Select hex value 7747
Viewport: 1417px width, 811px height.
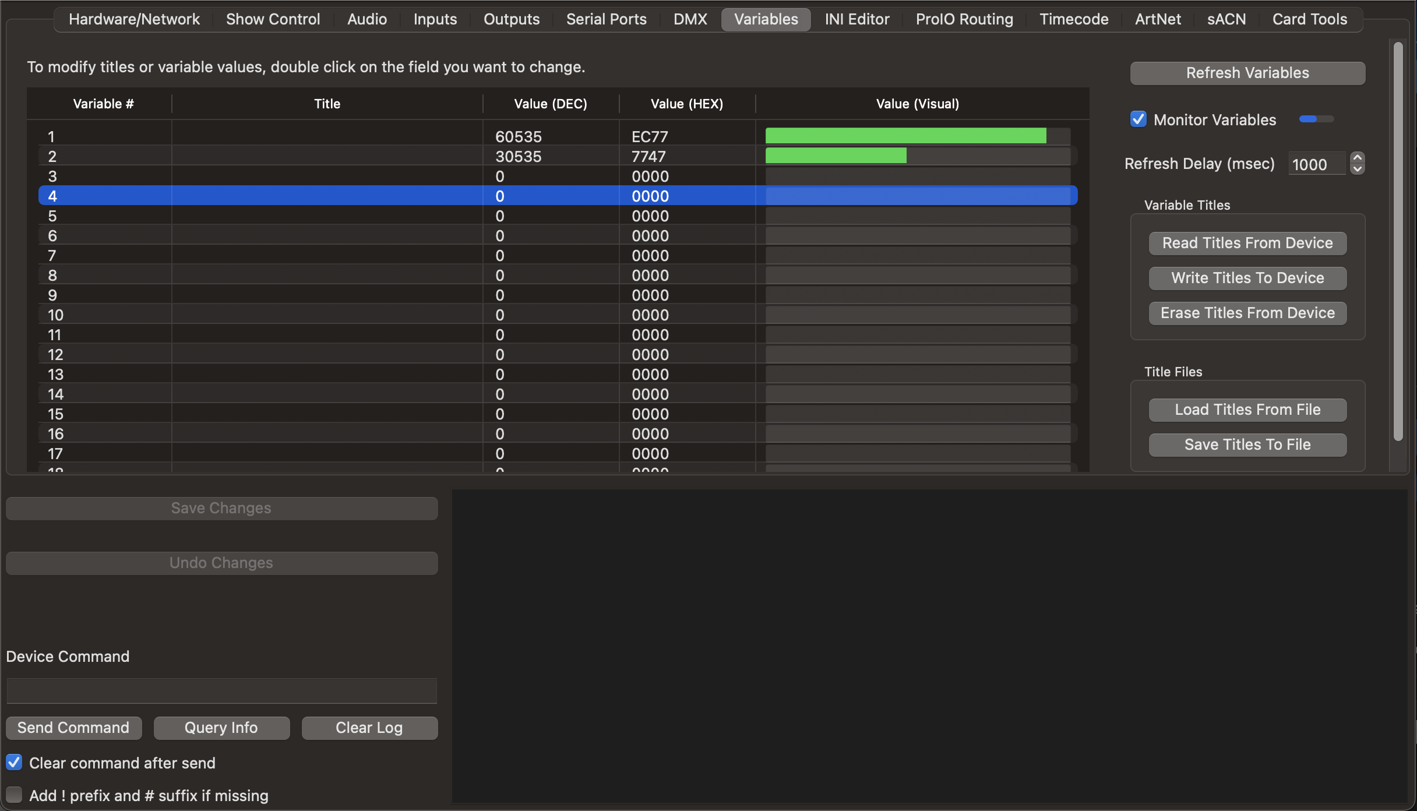pos(648,156)
